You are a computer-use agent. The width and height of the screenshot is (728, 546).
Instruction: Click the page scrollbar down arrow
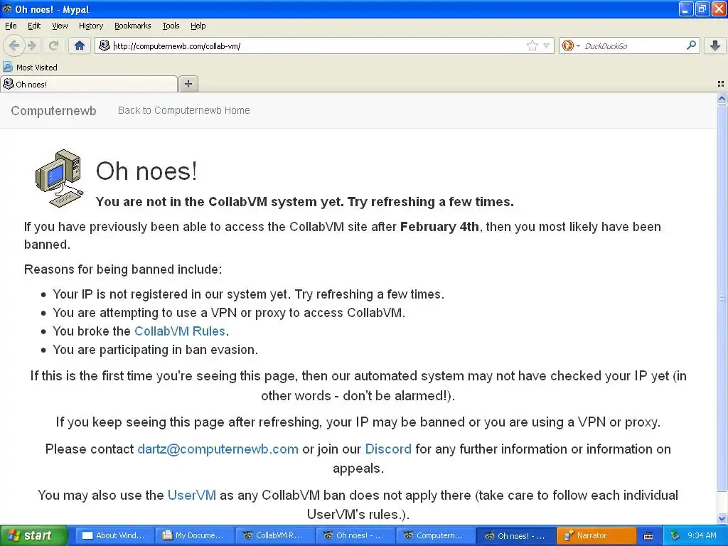[x=722, y=518]
